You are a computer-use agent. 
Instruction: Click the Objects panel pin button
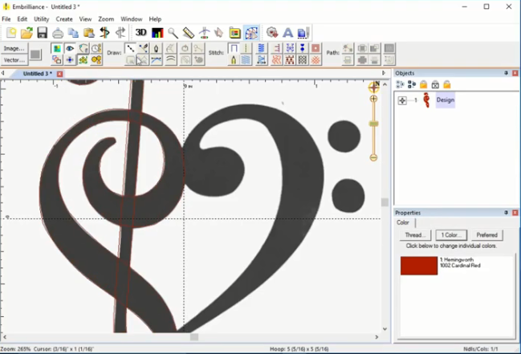[x=506, y=73]
